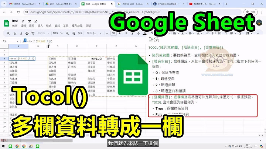
Task: Open the font family dropdown
Action: tap(94, 33)
